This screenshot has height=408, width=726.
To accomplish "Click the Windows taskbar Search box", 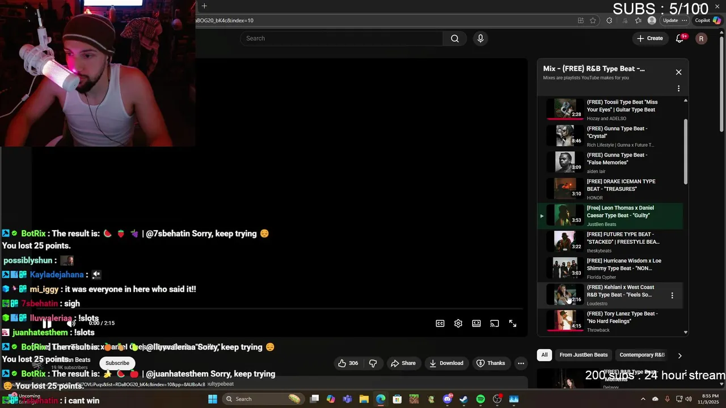I will point(263,399).
